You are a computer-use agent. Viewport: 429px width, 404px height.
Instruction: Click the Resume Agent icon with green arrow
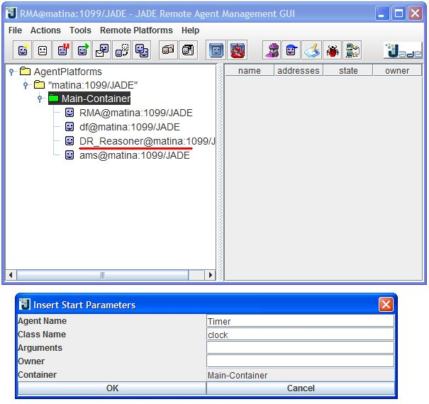(82, 50)
